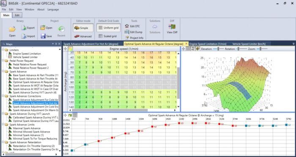Screen dimensions: 296x157
Task: Open View Diff
Action: pyautogui.click(x=172, y=27)
